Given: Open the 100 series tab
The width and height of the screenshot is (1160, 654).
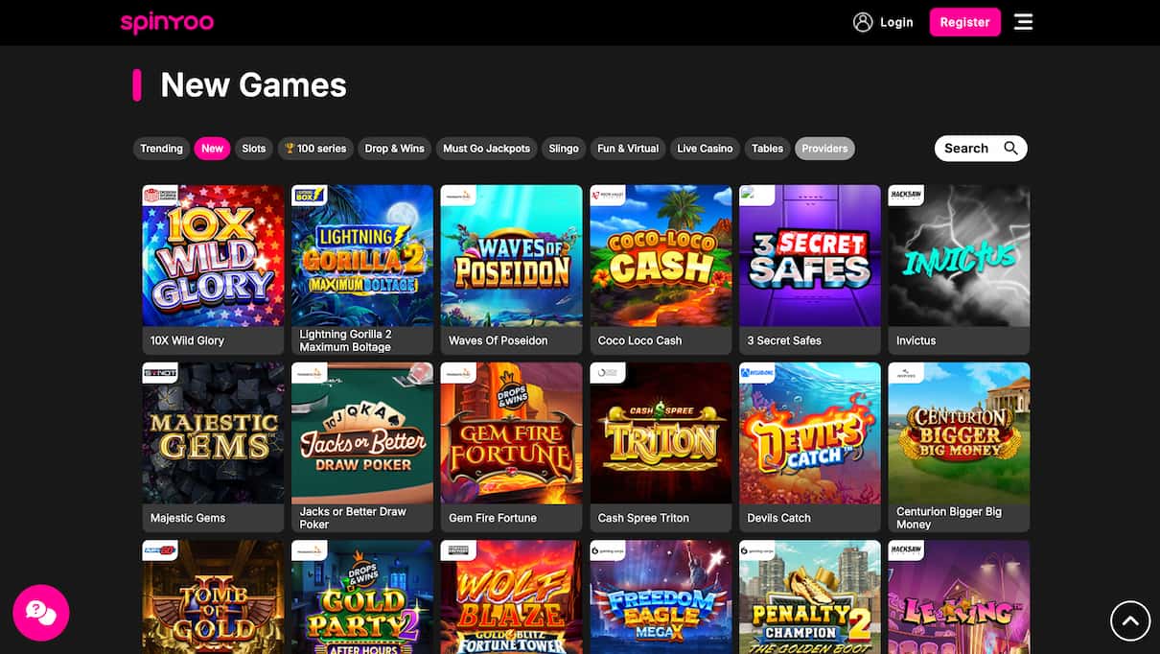Looking at the screenshot, I should coord(316,149).
